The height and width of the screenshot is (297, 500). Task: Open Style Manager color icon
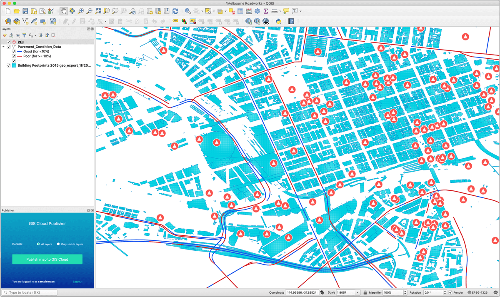pyautogui.click(x=50, y=11)
